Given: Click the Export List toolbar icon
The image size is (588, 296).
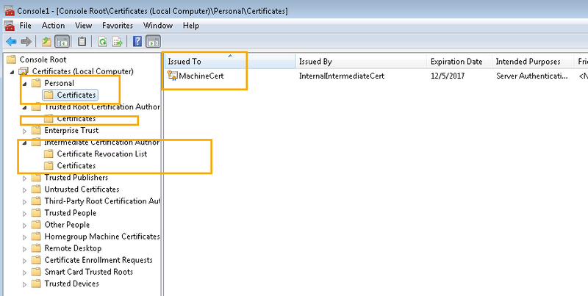Looking at the screenshot, I should coord(118,41).
